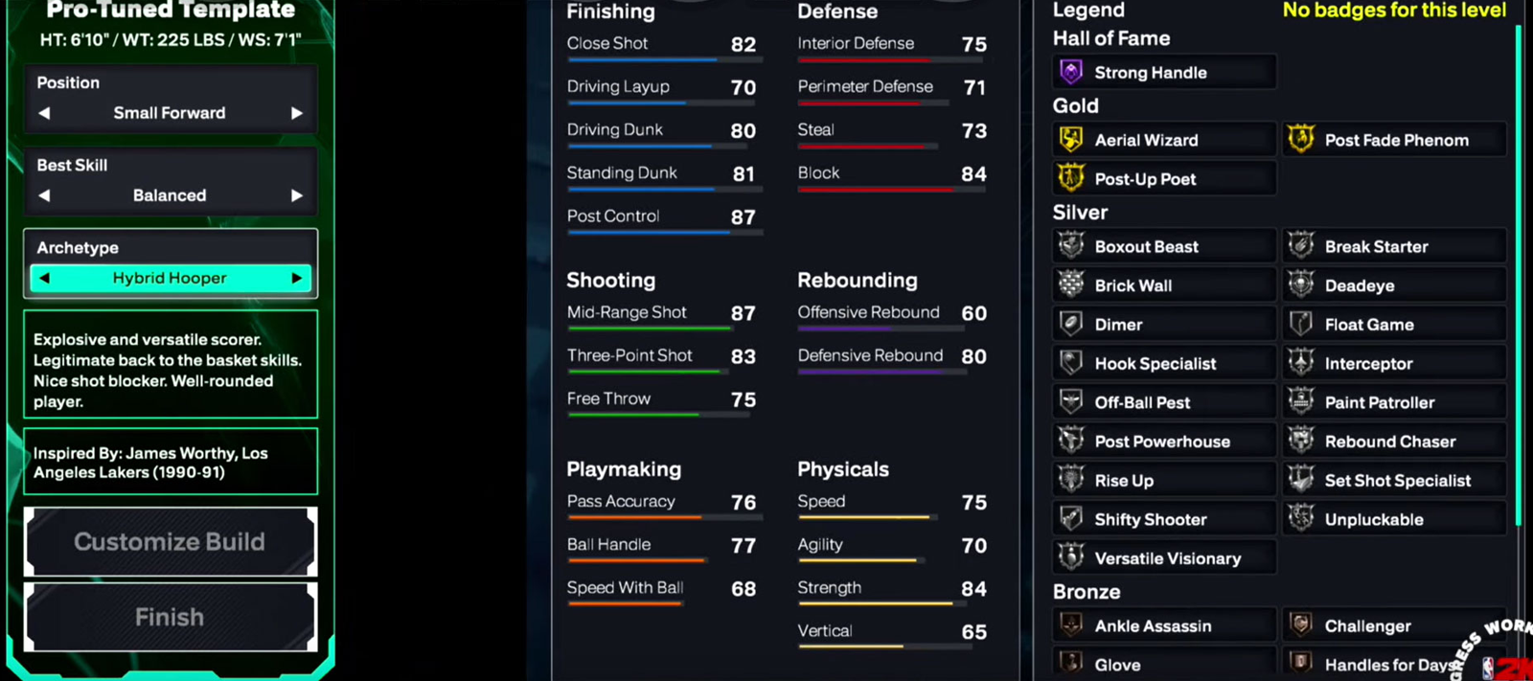Click the badge list vertical scrollbar
This screenshot has width=1533, height=681.
click(x=1519, y=278)
